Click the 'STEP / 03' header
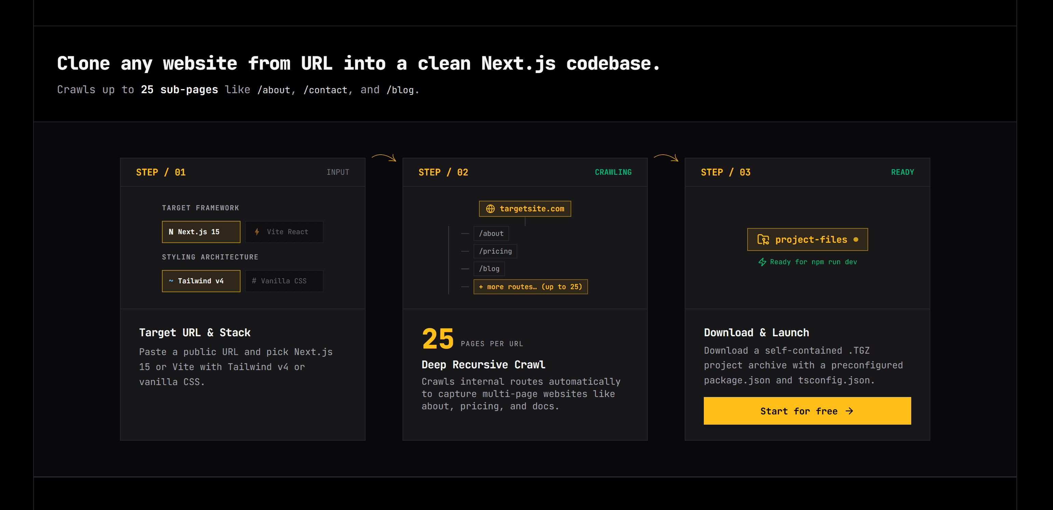The width and height of the screenshot is (1053, 510). (726, 172)
